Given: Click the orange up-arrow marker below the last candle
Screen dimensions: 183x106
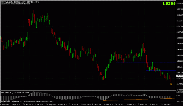Looking at the screenshot, I should (x=171, y=84).
